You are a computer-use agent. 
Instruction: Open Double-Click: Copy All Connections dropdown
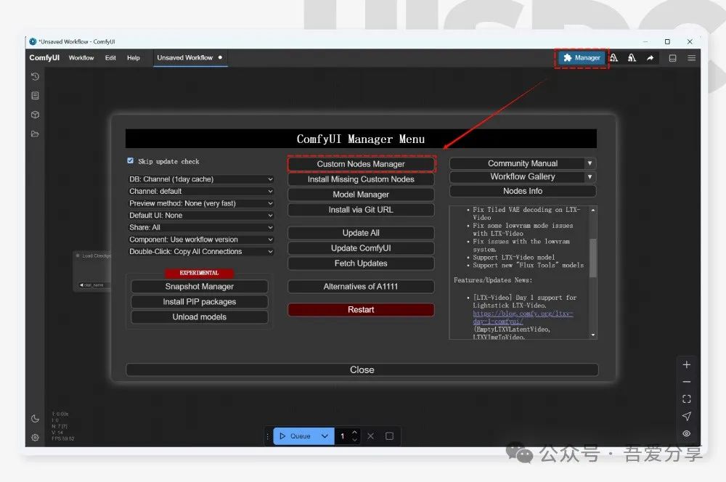click(x=201, y=251)
